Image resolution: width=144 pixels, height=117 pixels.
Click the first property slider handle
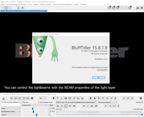point(33,109)
